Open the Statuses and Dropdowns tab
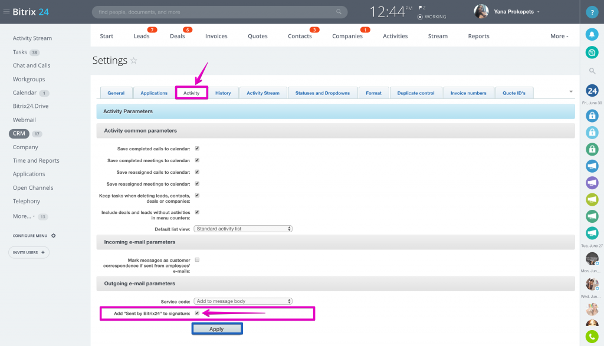This screenshot has width=604, height=346. tap(323, 93)
